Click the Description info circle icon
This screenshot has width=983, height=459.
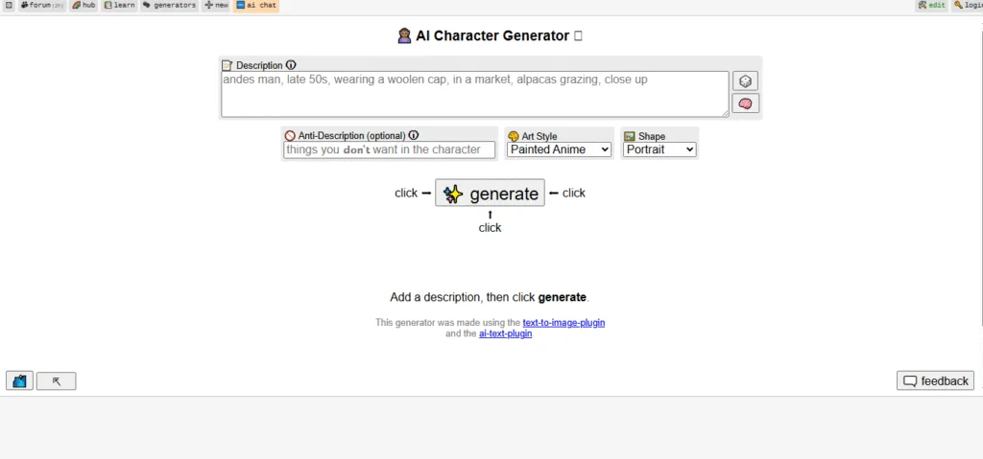[291, 64]
